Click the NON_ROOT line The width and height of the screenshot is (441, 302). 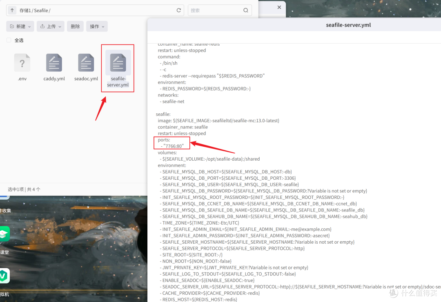pyautogui.click(x=196, y=261)
